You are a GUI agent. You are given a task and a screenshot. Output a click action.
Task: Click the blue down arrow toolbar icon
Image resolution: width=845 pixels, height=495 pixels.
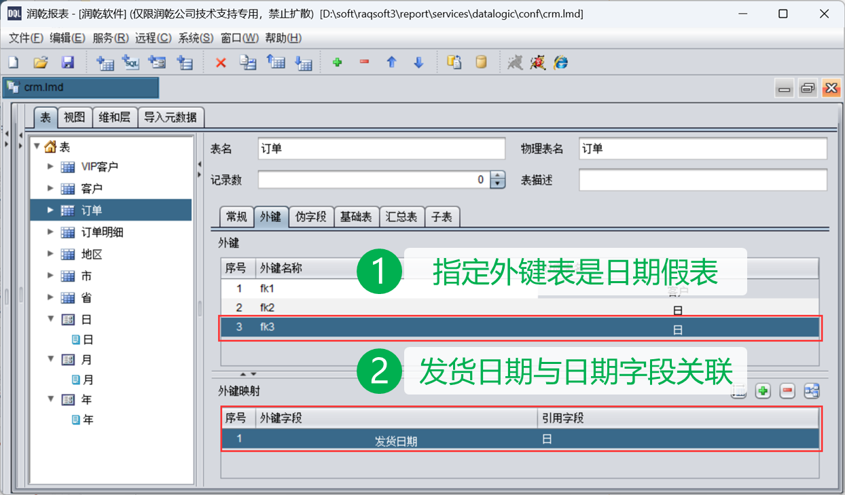click(418, 62)
